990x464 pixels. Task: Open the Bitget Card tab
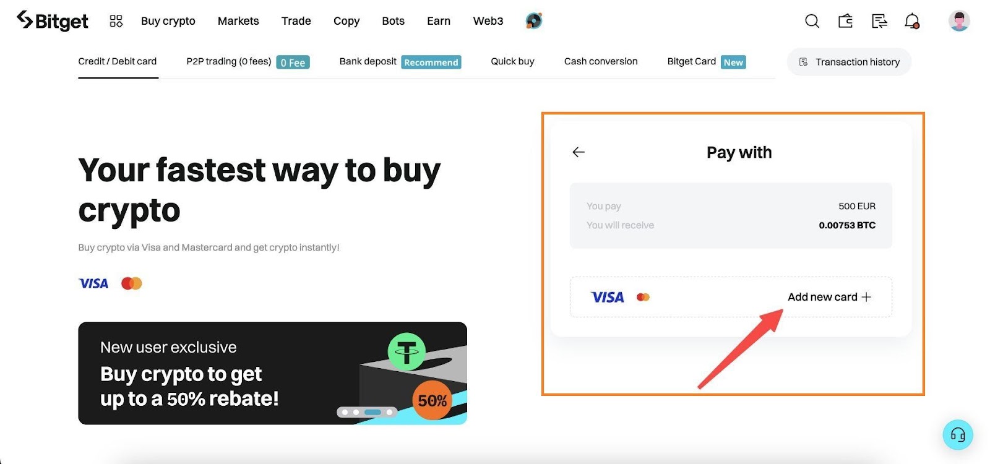click(x=707, y=62)
